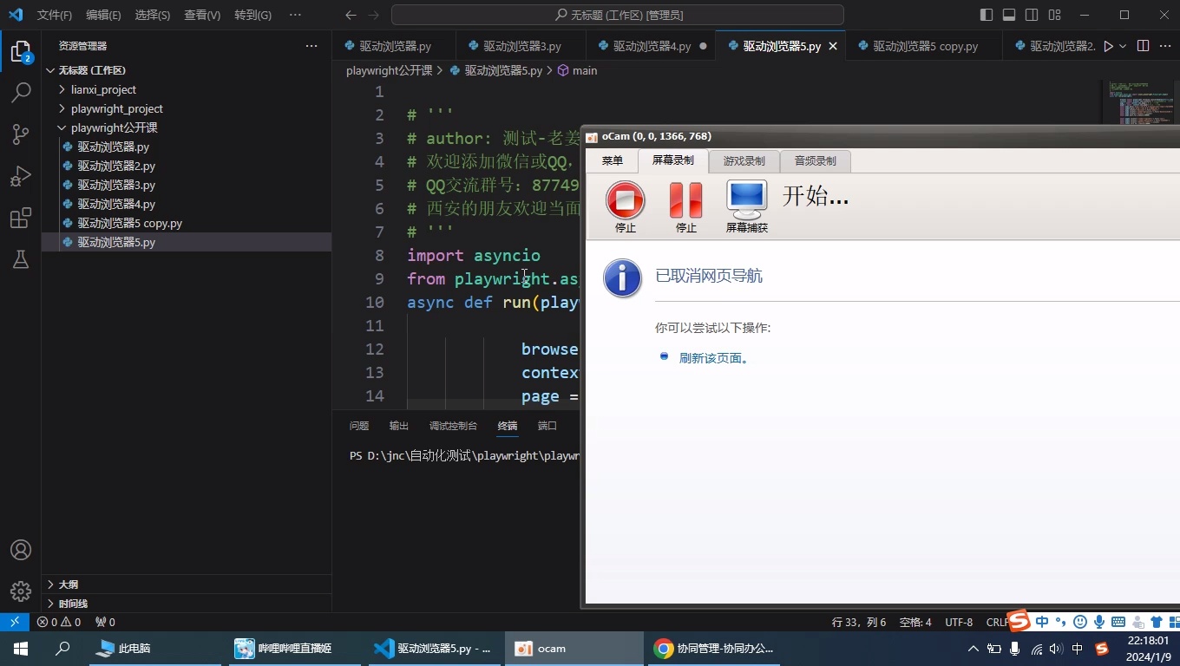
Task: Open the Source Control view in the activity bar
Action: pyautogui.click(x=19, y=134)
